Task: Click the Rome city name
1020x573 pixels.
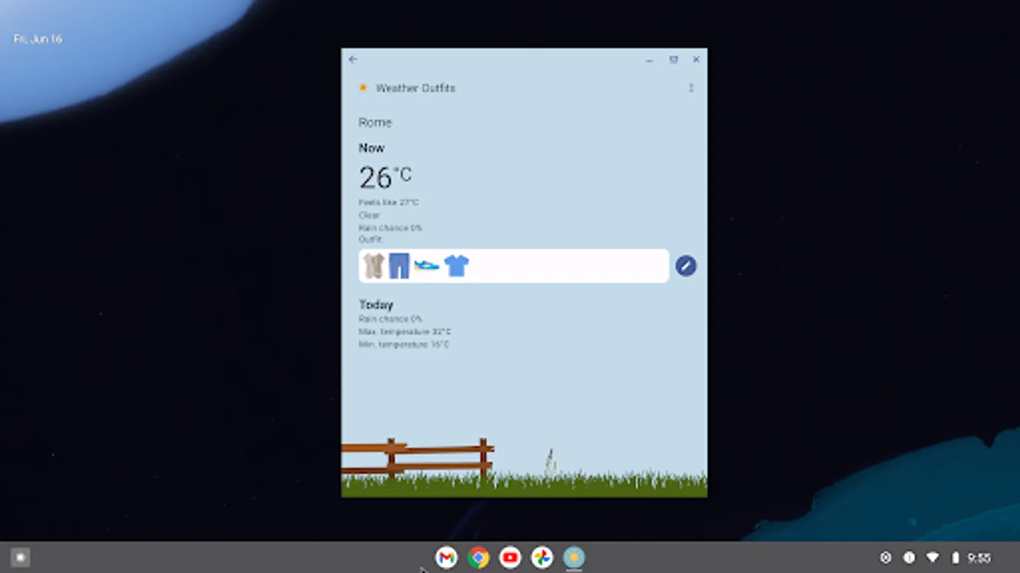Action: (x=375, y=122)
